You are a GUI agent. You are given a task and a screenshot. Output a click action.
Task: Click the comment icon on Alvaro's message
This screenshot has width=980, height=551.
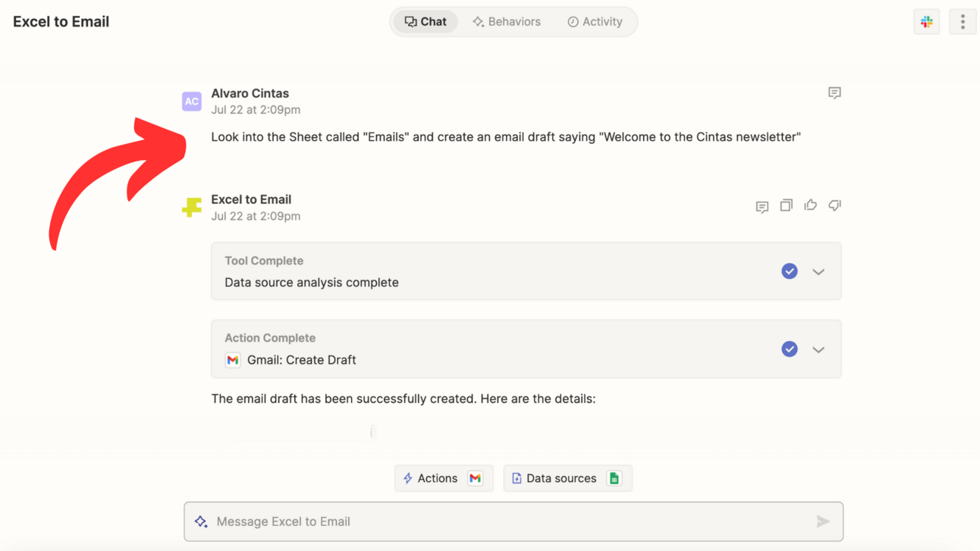(834, 93)
